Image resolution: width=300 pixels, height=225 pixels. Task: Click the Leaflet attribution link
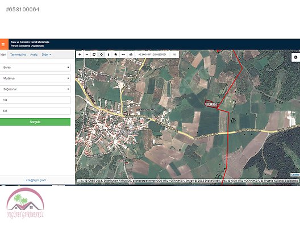click(295, 174)
